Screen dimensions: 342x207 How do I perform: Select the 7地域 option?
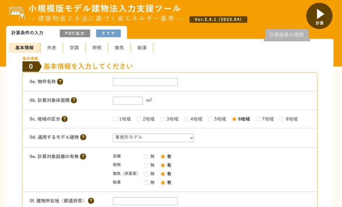tap(258, 119)
